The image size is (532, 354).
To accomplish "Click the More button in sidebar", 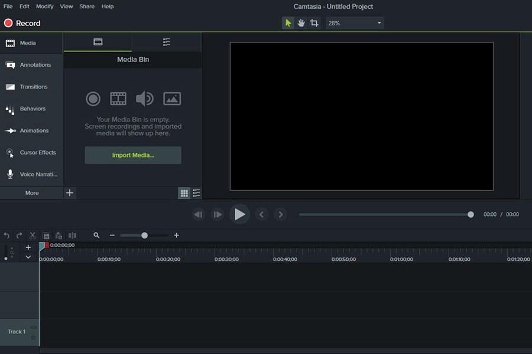I will click(31, 193).
